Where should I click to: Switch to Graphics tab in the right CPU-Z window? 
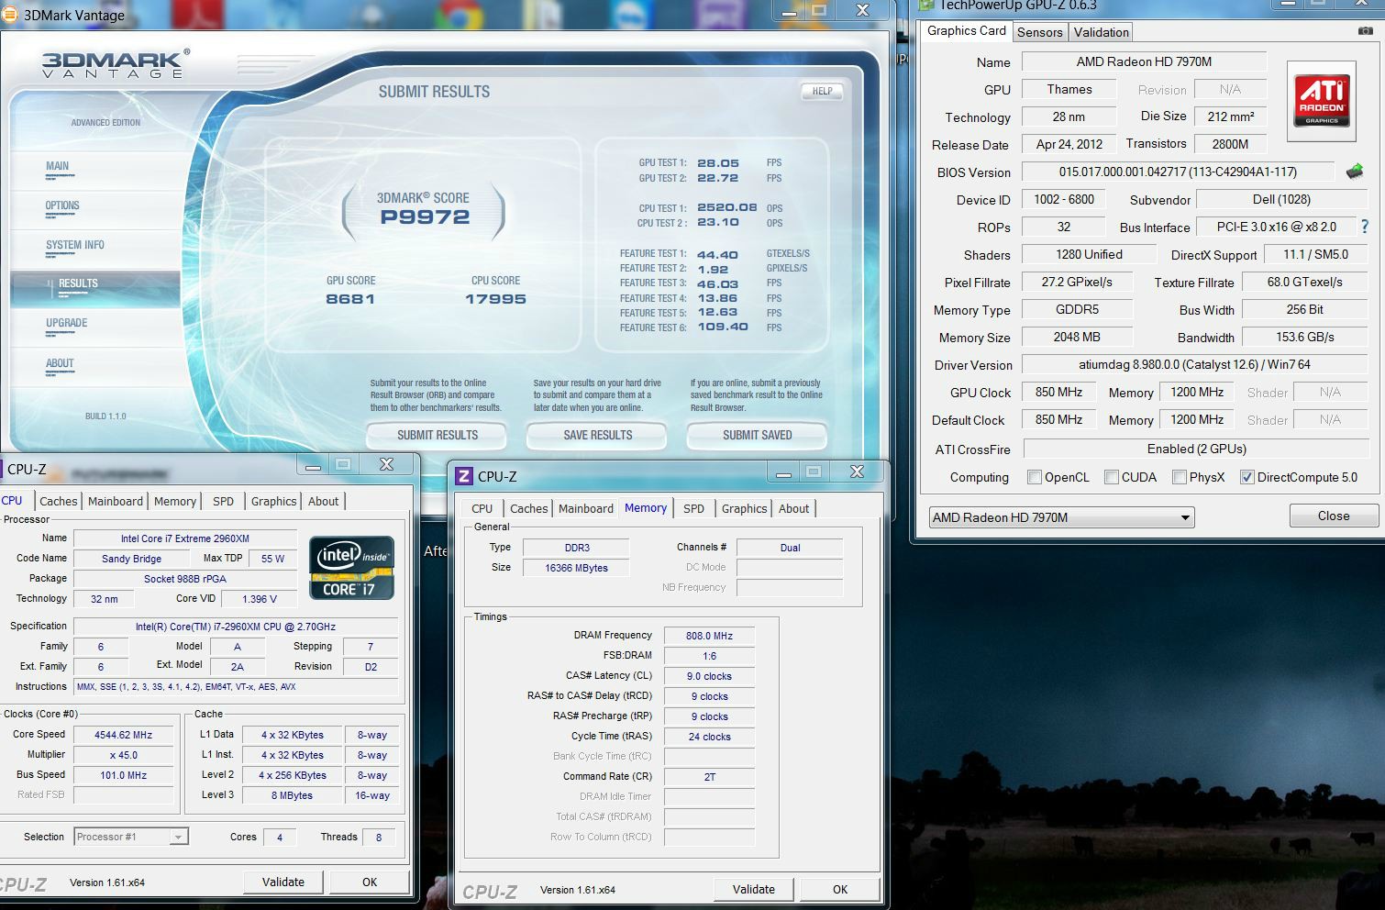pyautogui.click(x=744, y=508)
